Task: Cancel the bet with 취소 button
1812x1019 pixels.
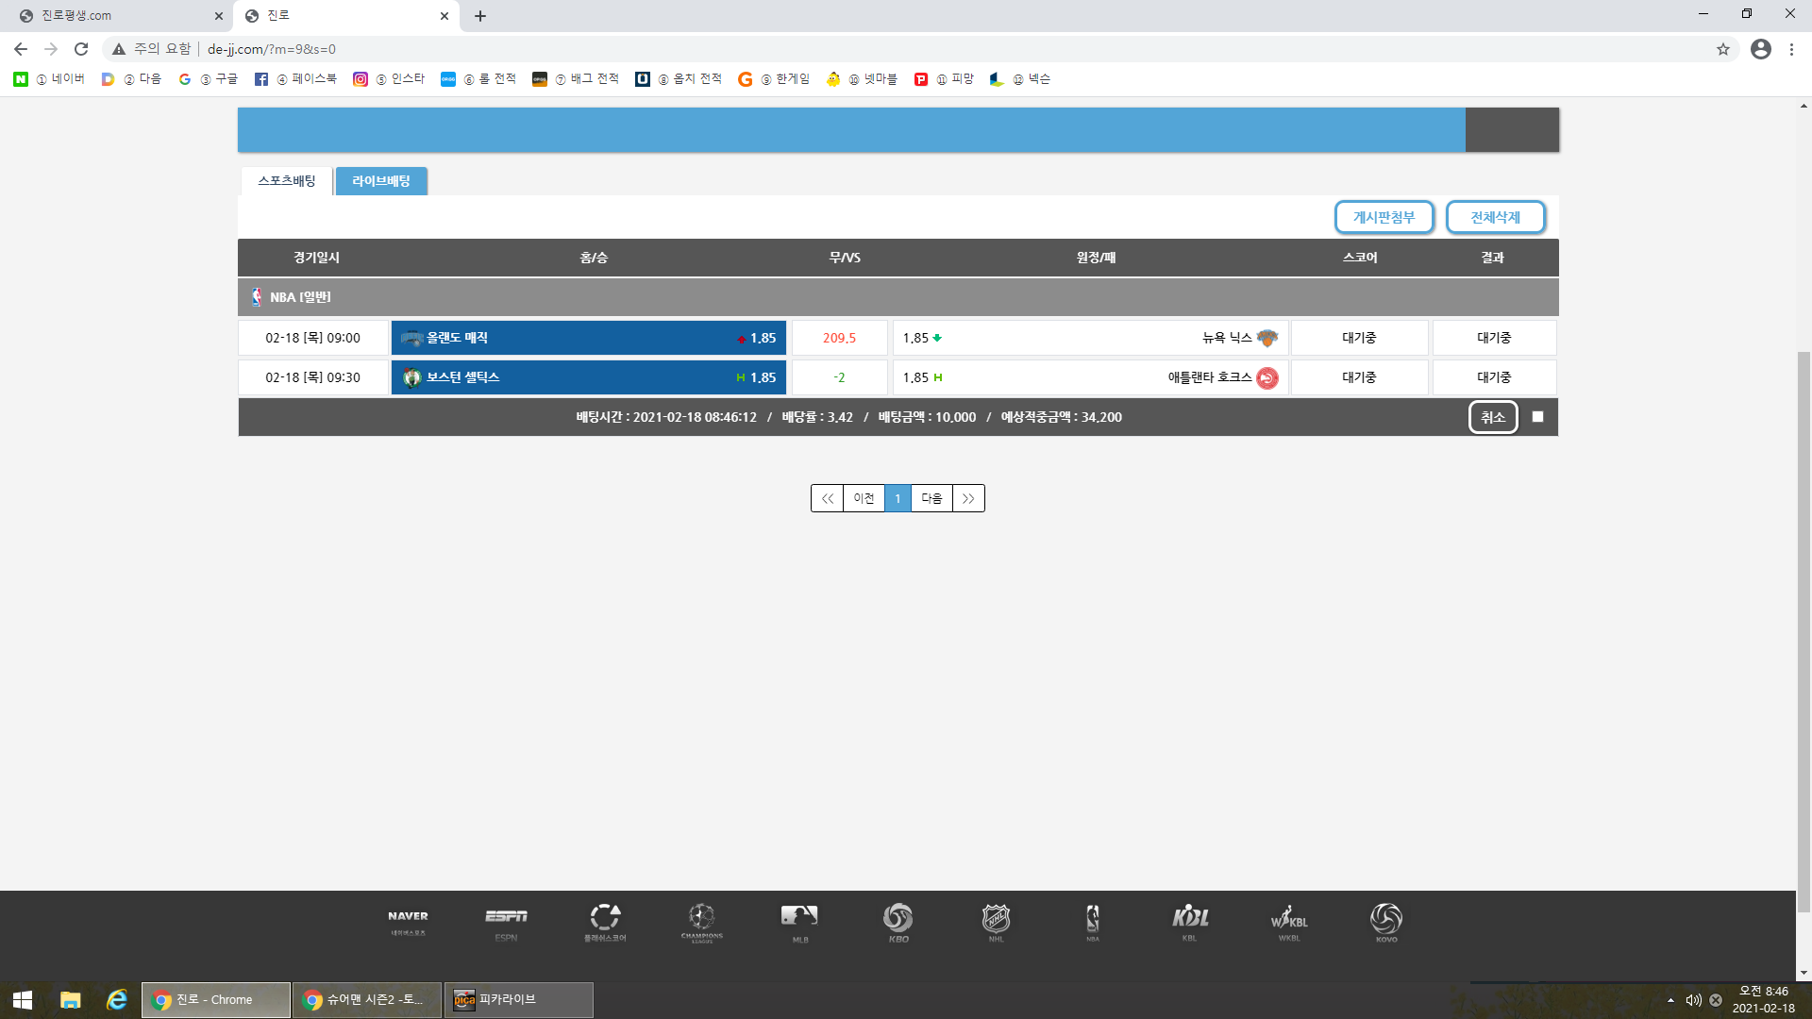Action: [x=1492, y=417]
